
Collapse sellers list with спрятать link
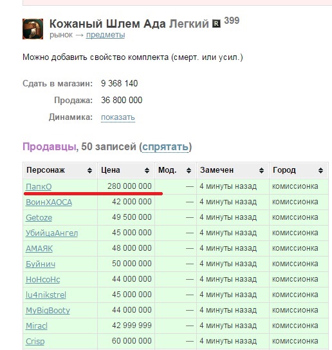[165, 147]
